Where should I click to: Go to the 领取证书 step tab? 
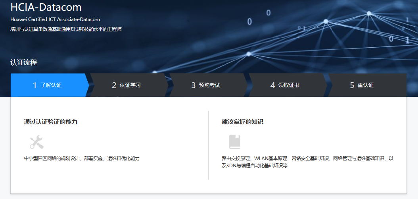[x=288, y=85]
